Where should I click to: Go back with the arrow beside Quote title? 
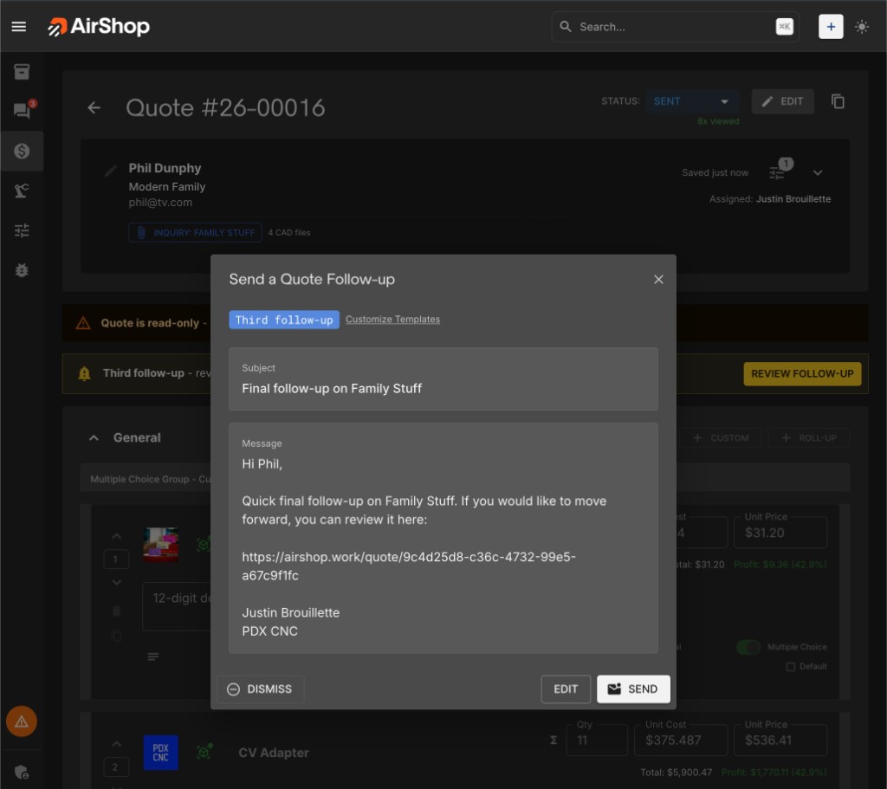pyautogui.click(x=94, y=108)
